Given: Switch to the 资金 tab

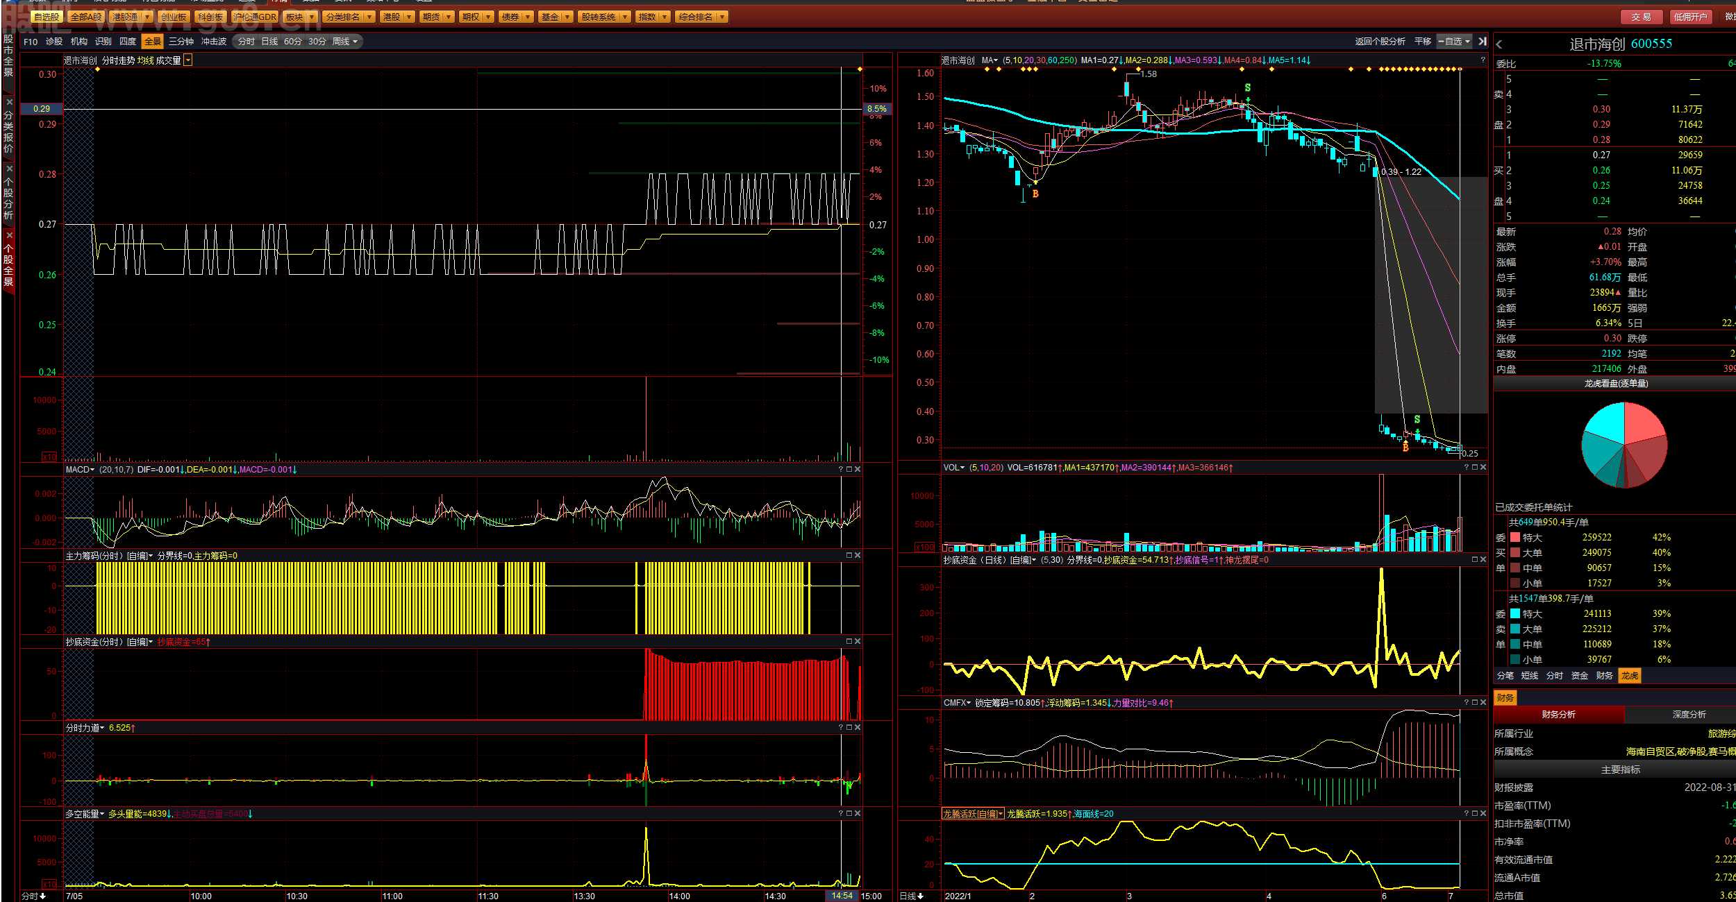Looking at the screenshot, I should 1580,675.
